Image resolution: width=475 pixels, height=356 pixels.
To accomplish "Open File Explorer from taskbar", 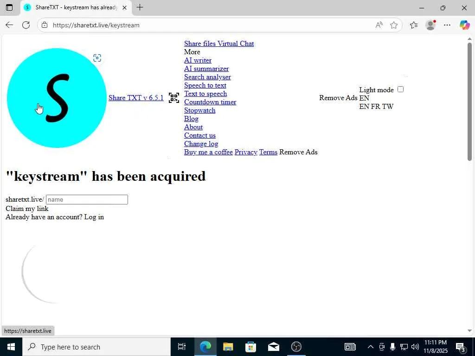I will click(x=228, y=347).
